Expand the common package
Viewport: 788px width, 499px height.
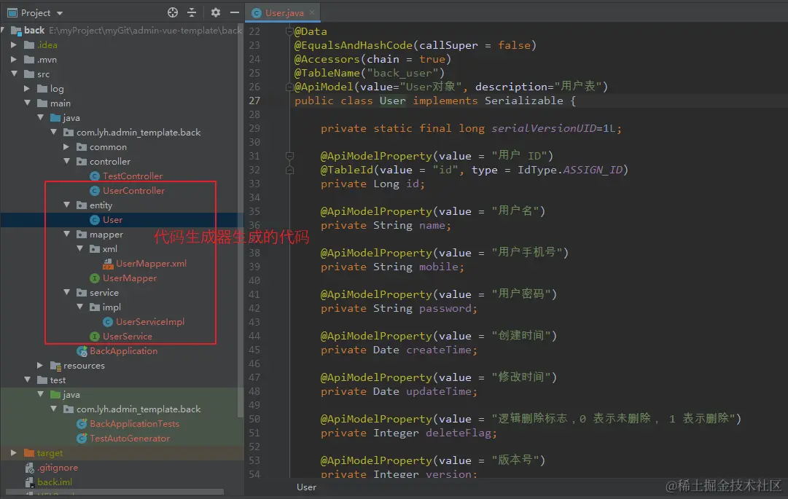click(66, 146)
